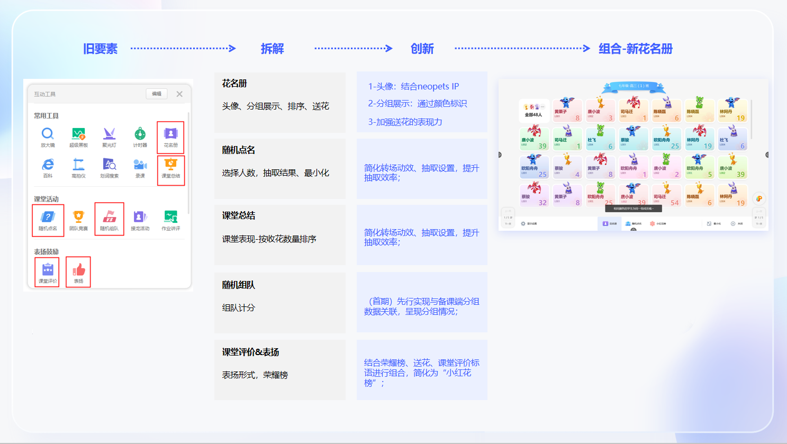Start the 高拍仪 document camera tool
Screen dimensions: 787x444
(x=78, y=168)
